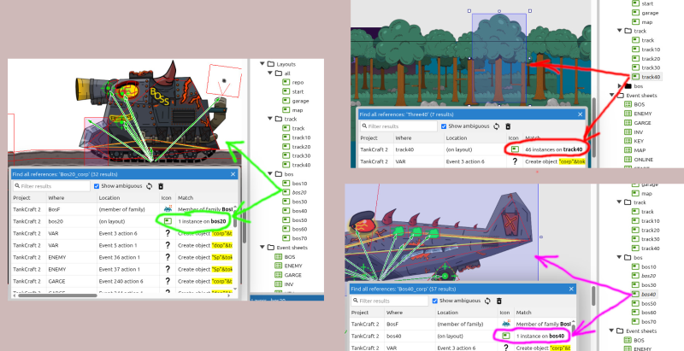This screenshot has height=351, width=684.
Task: Close the Bos20_corp references dialog
Action: (233, 173)
